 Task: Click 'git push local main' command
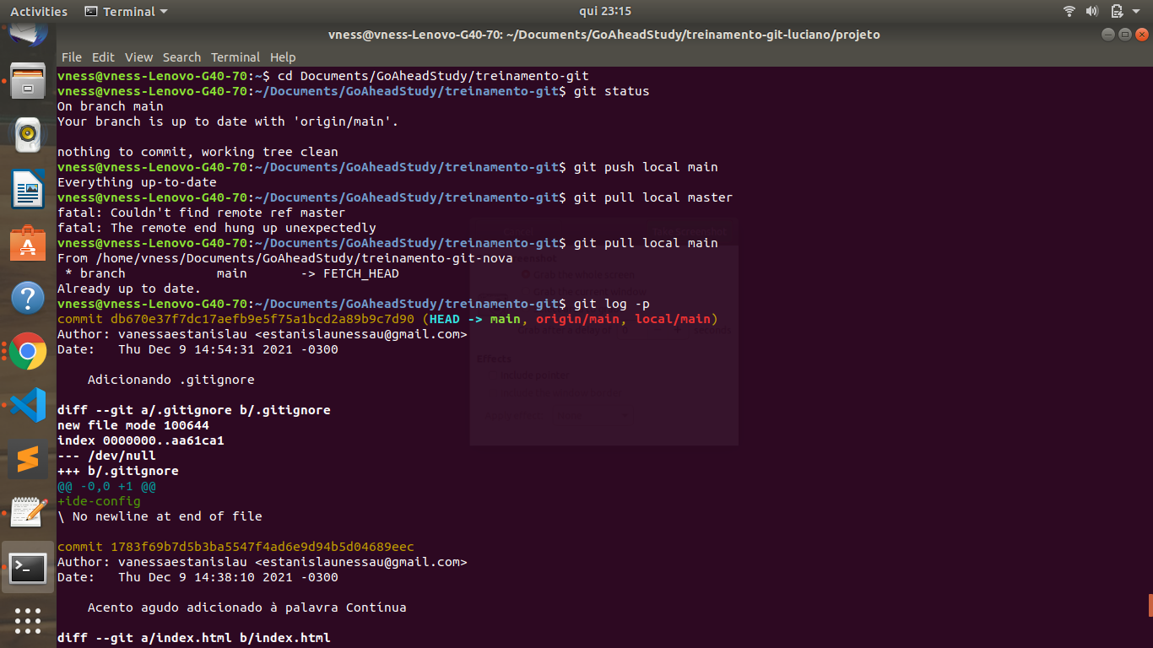(x=646, y=167)
